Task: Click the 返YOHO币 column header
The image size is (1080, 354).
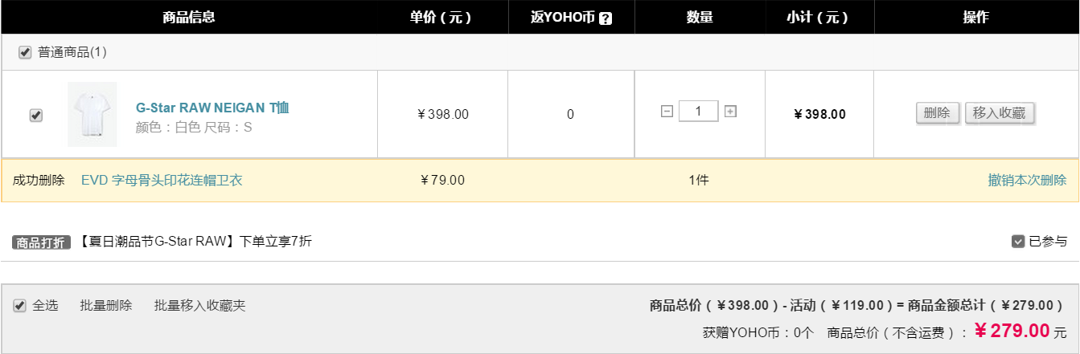Action: (572, 18)
